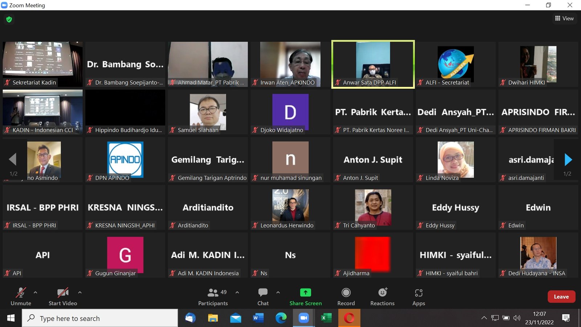Click the Share Screen button
The height and width of the screenshot is (327, 581).
click(305, 296)
